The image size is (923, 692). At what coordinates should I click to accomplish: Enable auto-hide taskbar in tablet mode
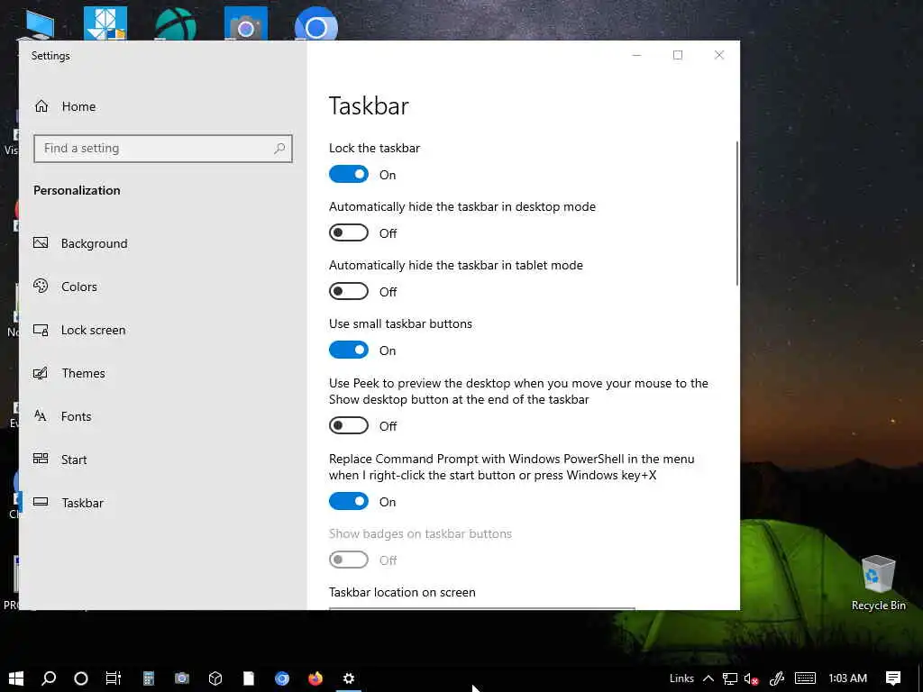[349, 291]
